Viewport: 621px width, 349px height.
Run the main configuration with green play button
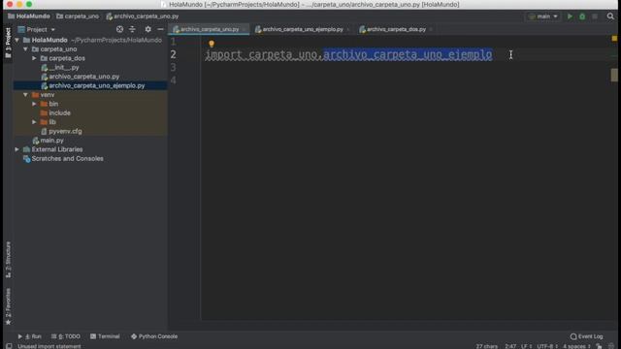[570, 16]
